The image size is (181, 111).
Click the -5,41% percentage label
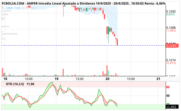(x=171, y=63)
